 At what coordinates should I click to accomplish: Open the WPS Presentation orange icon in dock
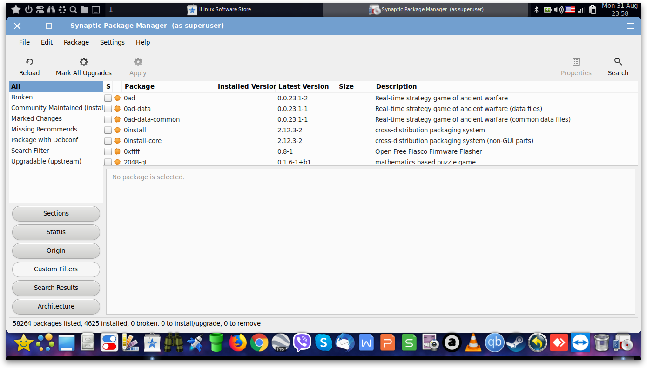(x=388, y=343)
